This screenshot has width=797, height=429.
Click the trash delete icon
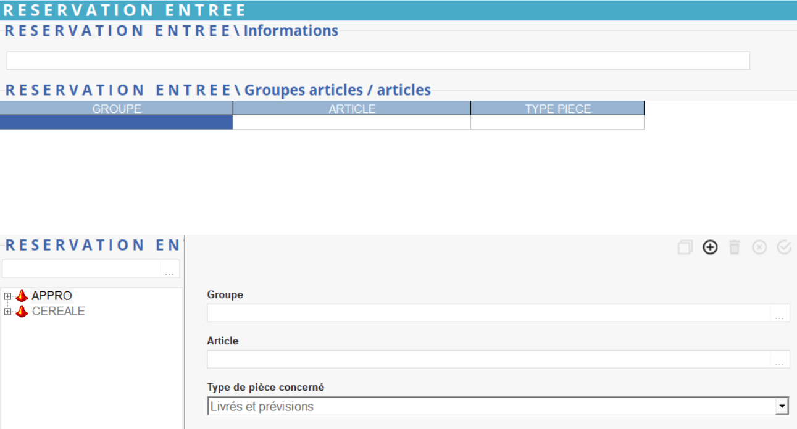click(x=734, y=248)
